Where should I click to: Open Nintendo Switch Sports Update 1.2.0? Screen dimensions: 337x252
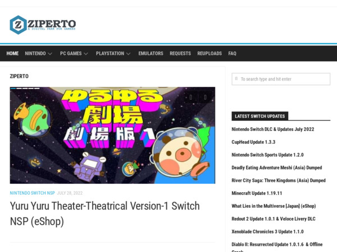click(267, 155)
